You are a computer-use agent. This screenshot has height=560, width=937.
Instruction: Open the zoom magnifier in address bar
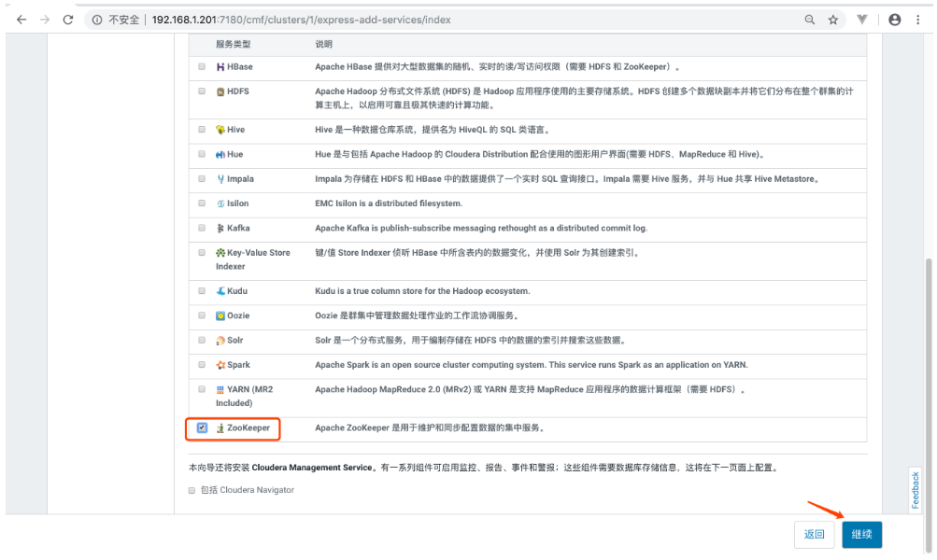pos(810,20)
